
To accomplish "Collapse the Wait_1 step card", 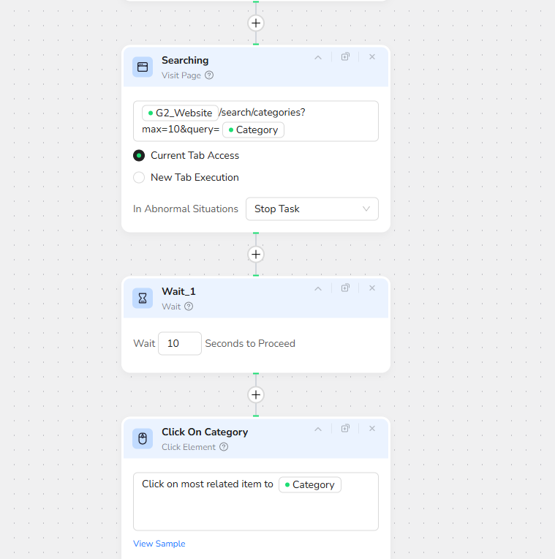I will pyautogui.click(x=318, y=288).
